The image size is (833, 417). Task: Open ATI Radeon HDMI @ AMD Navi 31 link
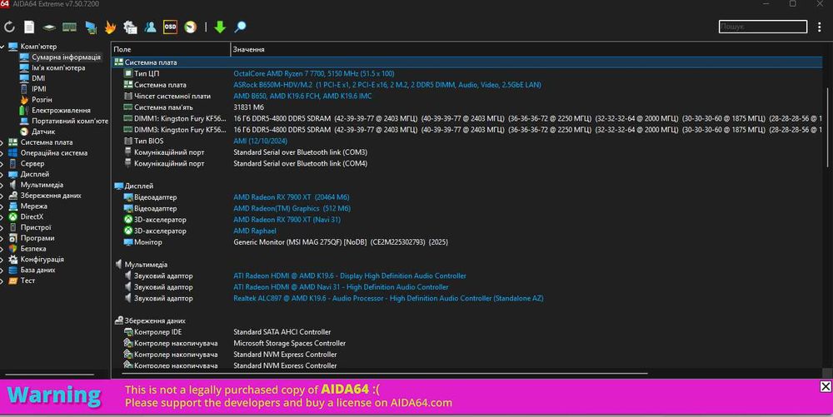pyautogui.click(x=341, y=287)
